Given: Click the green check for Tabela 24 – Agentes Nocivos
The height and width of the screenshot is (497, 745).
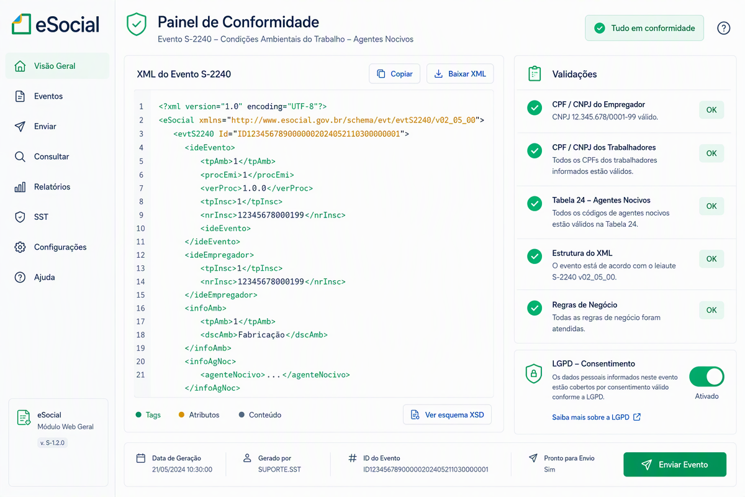Looking at the screenshot, I should pos(535,204).
